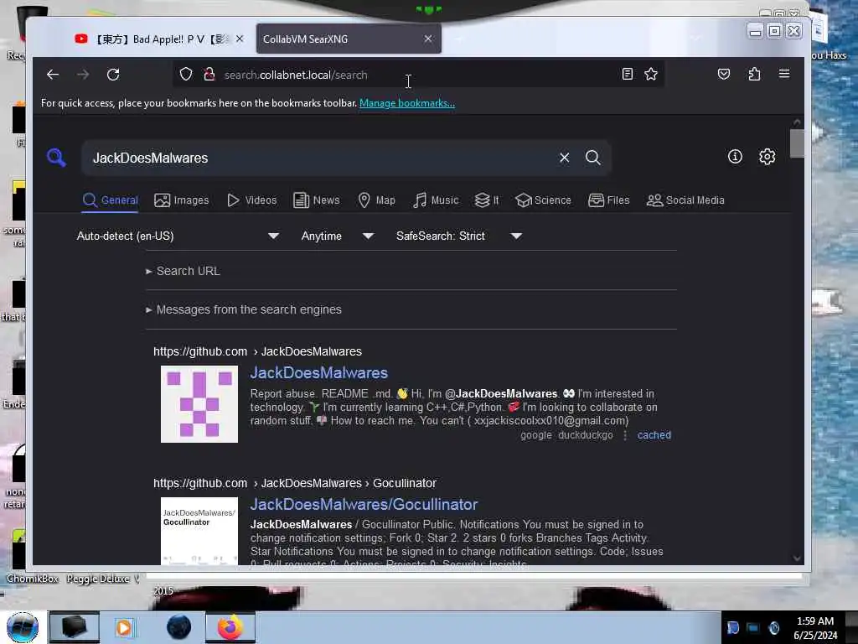Open the media player taskbar icon
The height and width of the screenshot is (644, 858).
[124, 627]
